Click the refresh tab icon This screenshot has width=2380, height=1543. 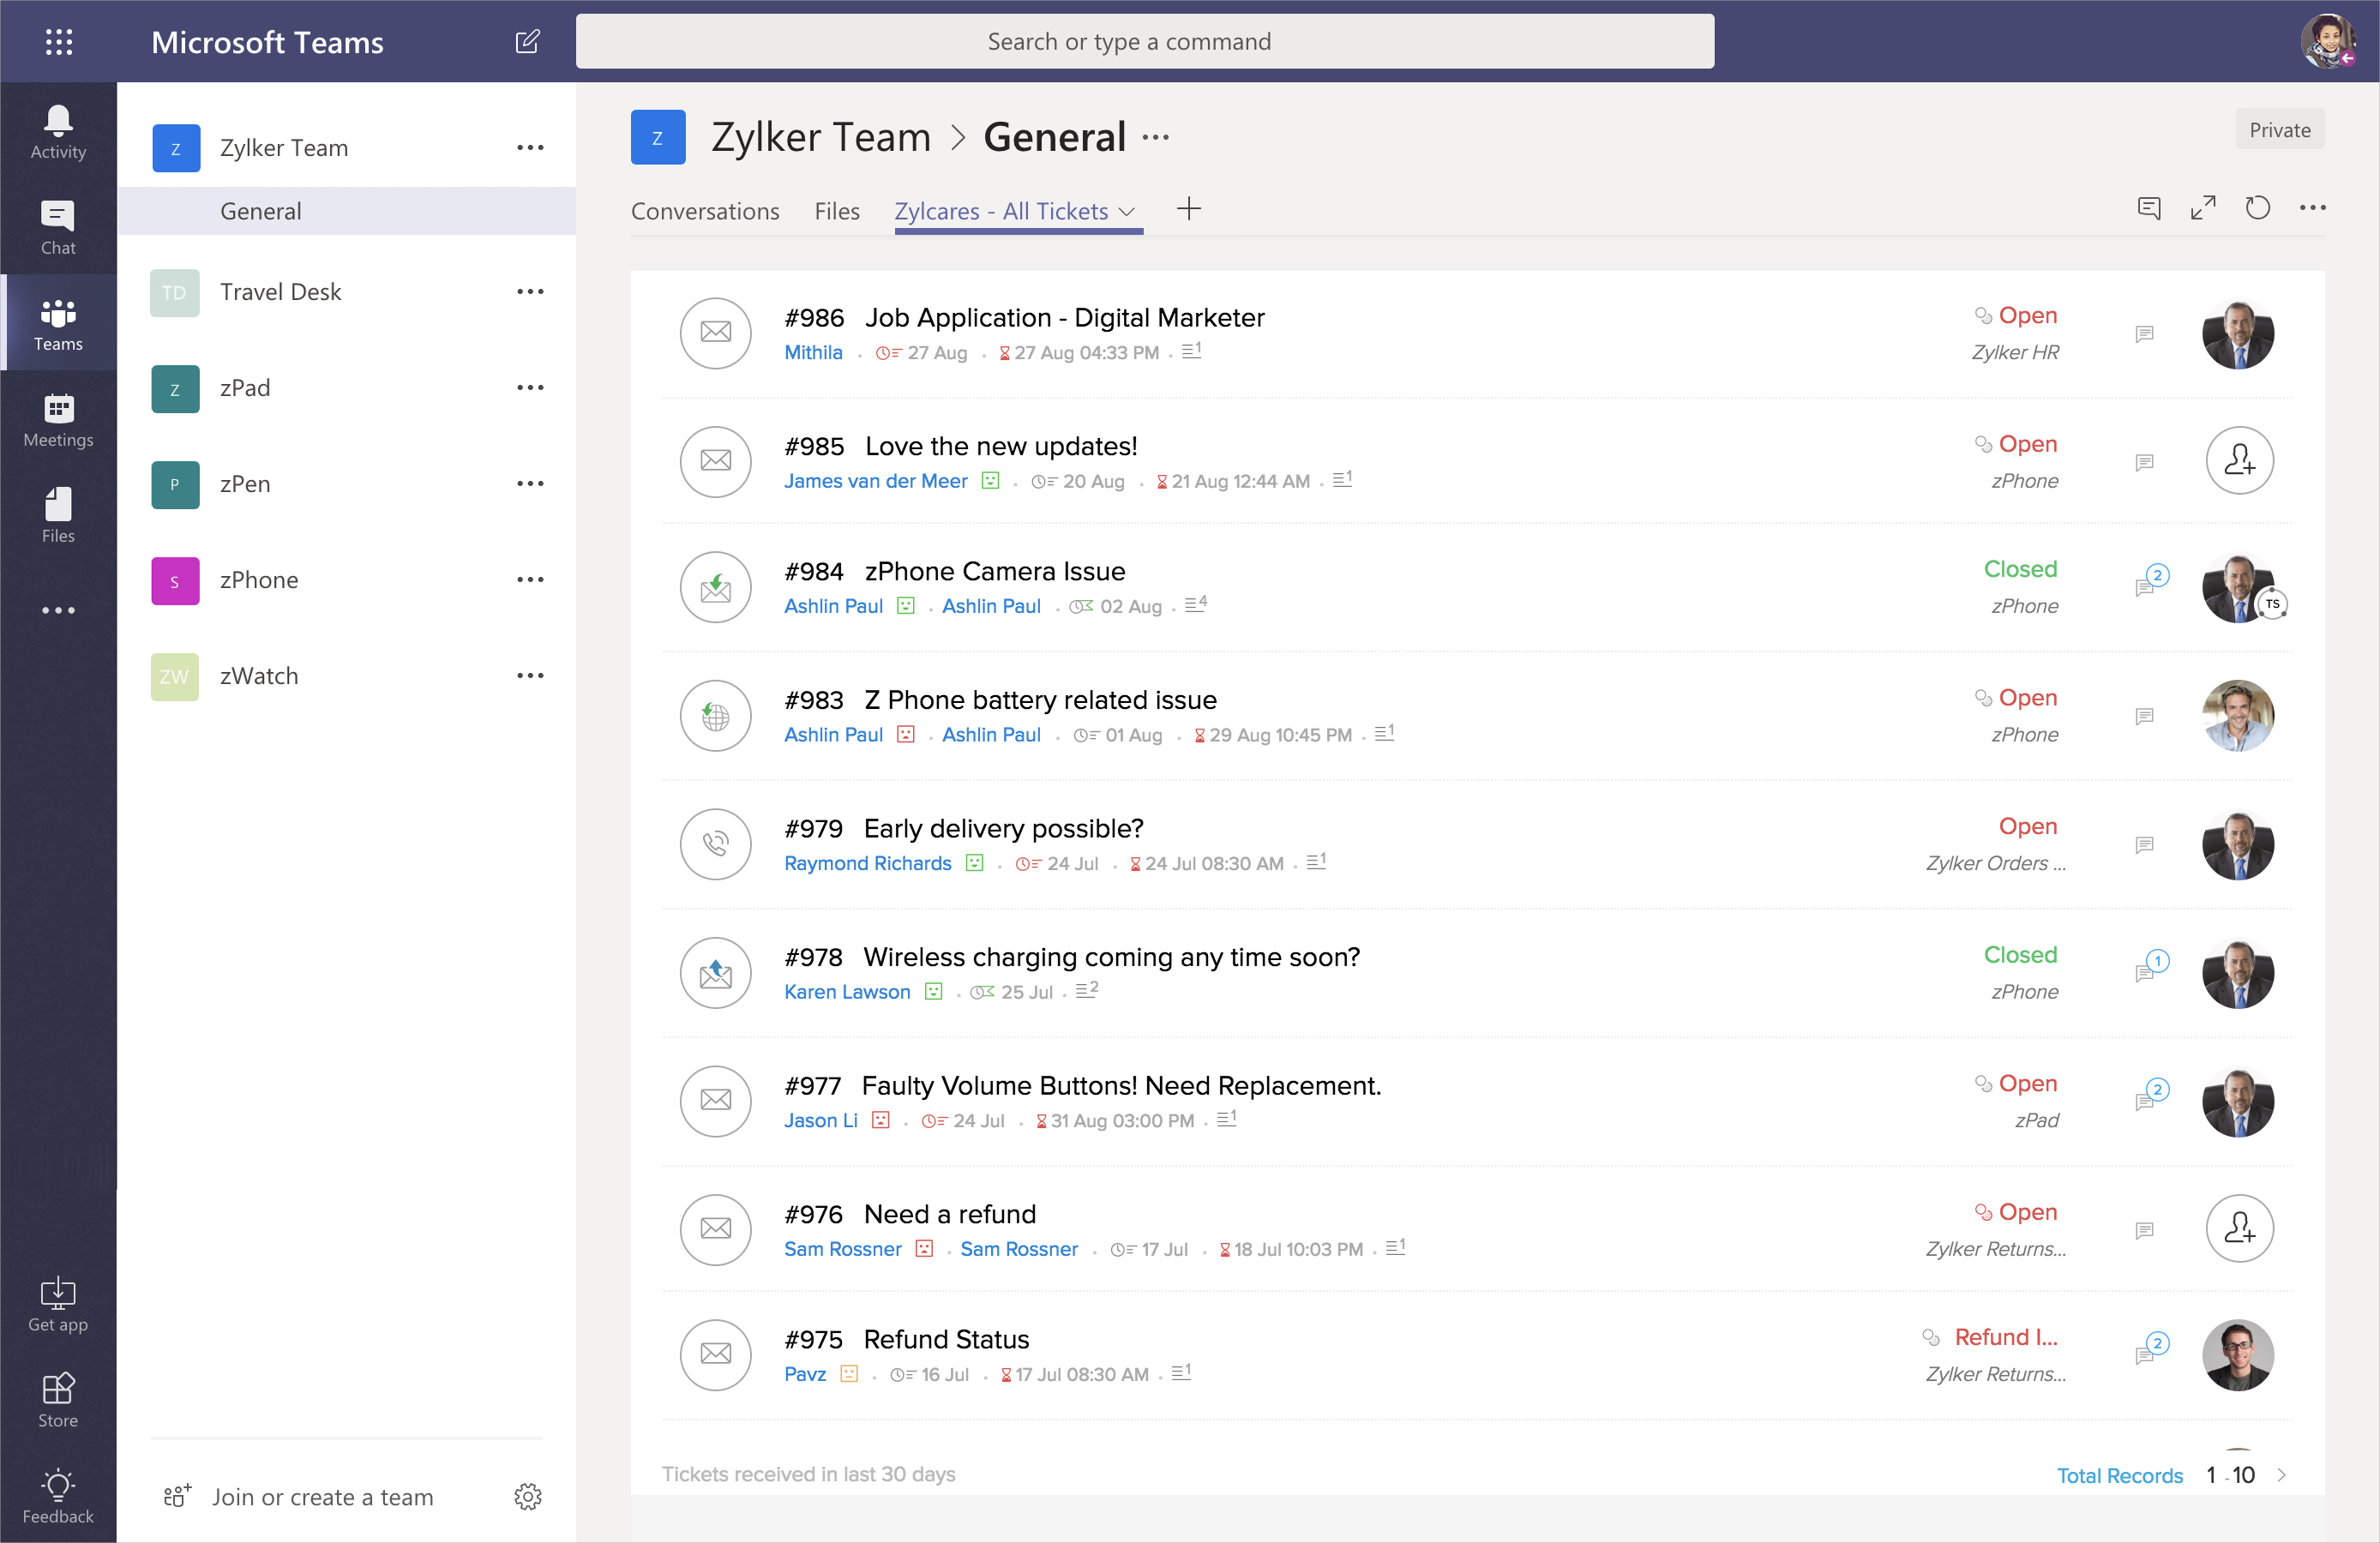(2257, 208)
